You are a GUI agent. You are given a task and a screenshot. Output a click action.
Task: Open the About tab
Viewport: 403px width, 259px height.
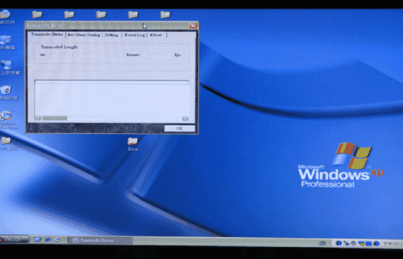pyautogui.click(x=156, y=35)
